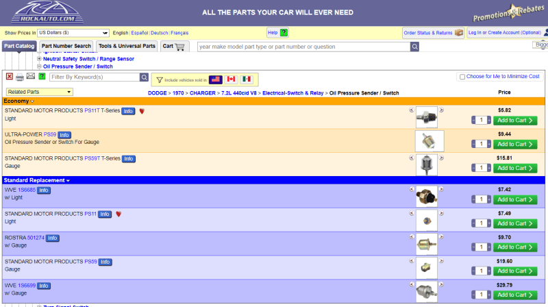Click green question mark icon beside keyword filter
Screen dimensions: 548x307
click(x=42, y=76)
